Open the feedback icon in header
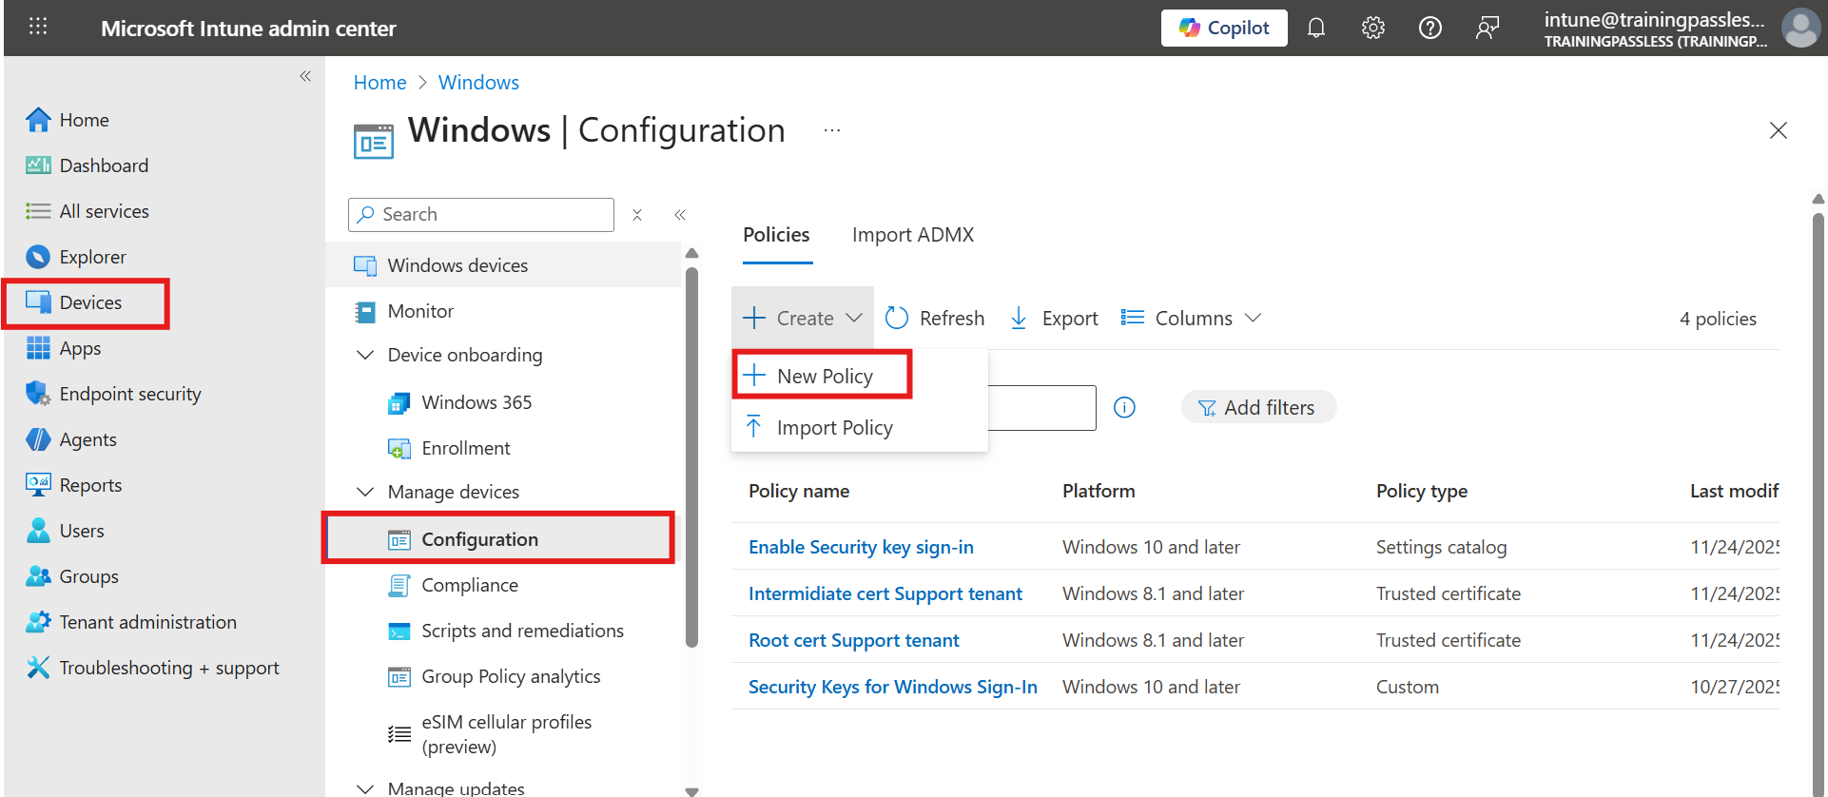 pyautogui.click(x=1488, y=28)
